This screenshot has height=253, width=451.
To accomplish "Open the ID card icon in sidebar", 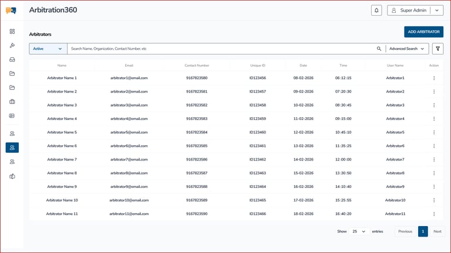I will click(12, 115).
